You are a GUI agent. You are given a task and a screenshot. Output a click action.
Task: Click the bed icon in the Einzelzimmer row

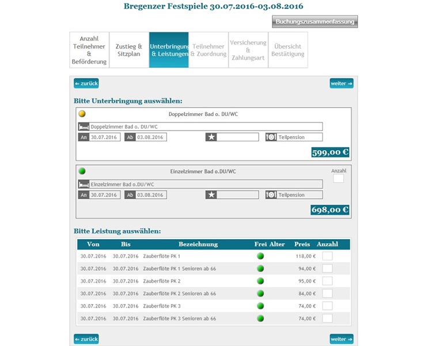pos(84,184)
